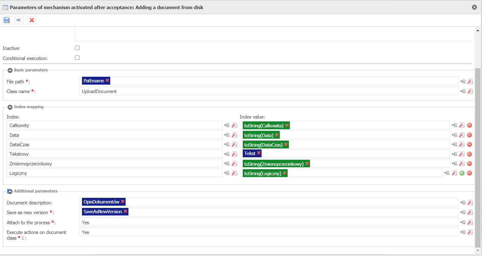Enable the Inactive checkbox

tap(77, 48)
